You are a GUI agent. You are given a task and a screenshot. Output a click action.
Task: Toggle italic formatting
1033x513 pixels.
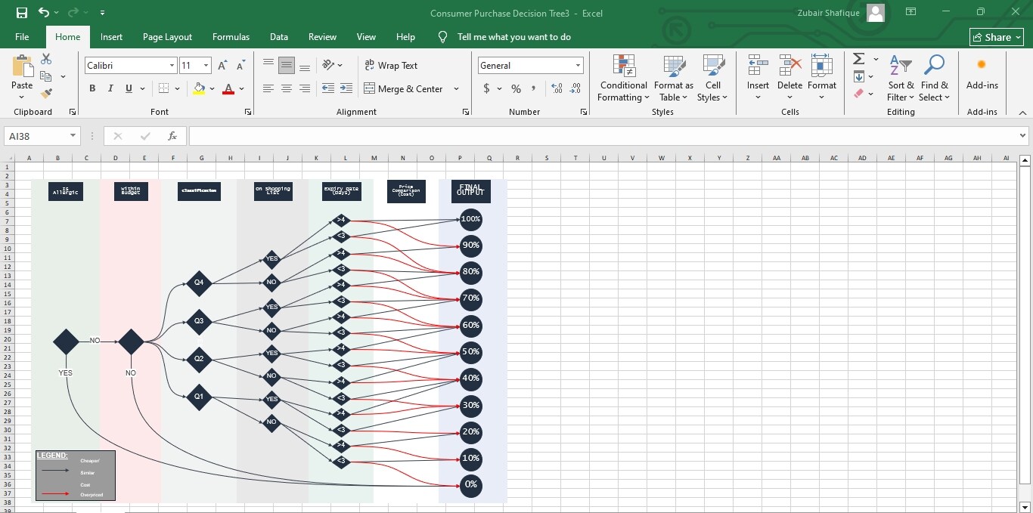(x=110, y=88)
